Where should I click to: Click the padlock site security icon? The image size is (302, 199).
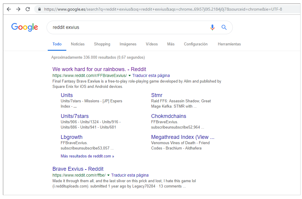[x=39, y=9]
